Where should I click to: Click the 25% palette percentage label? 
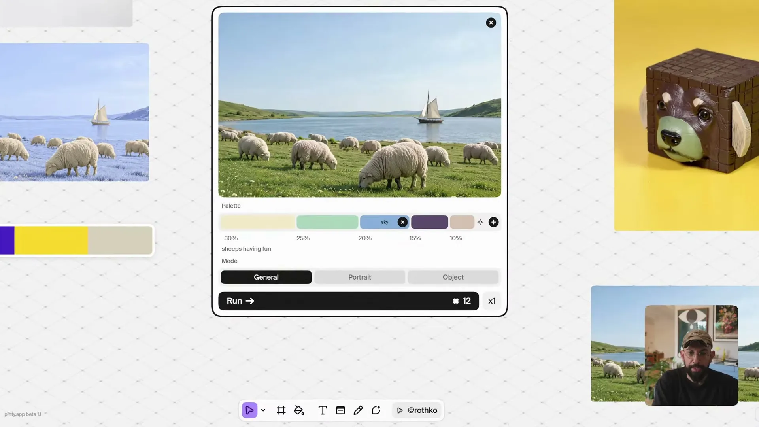tap(303, 238)
